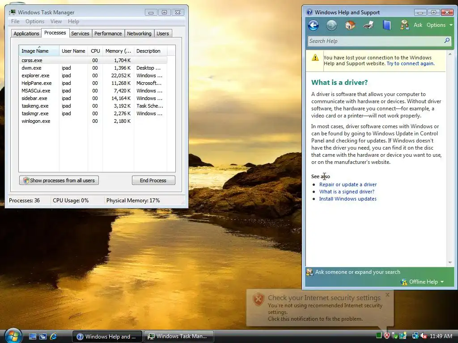Select the taskeng.exe process
Screen dimensions: 458x343
(93, 106)
